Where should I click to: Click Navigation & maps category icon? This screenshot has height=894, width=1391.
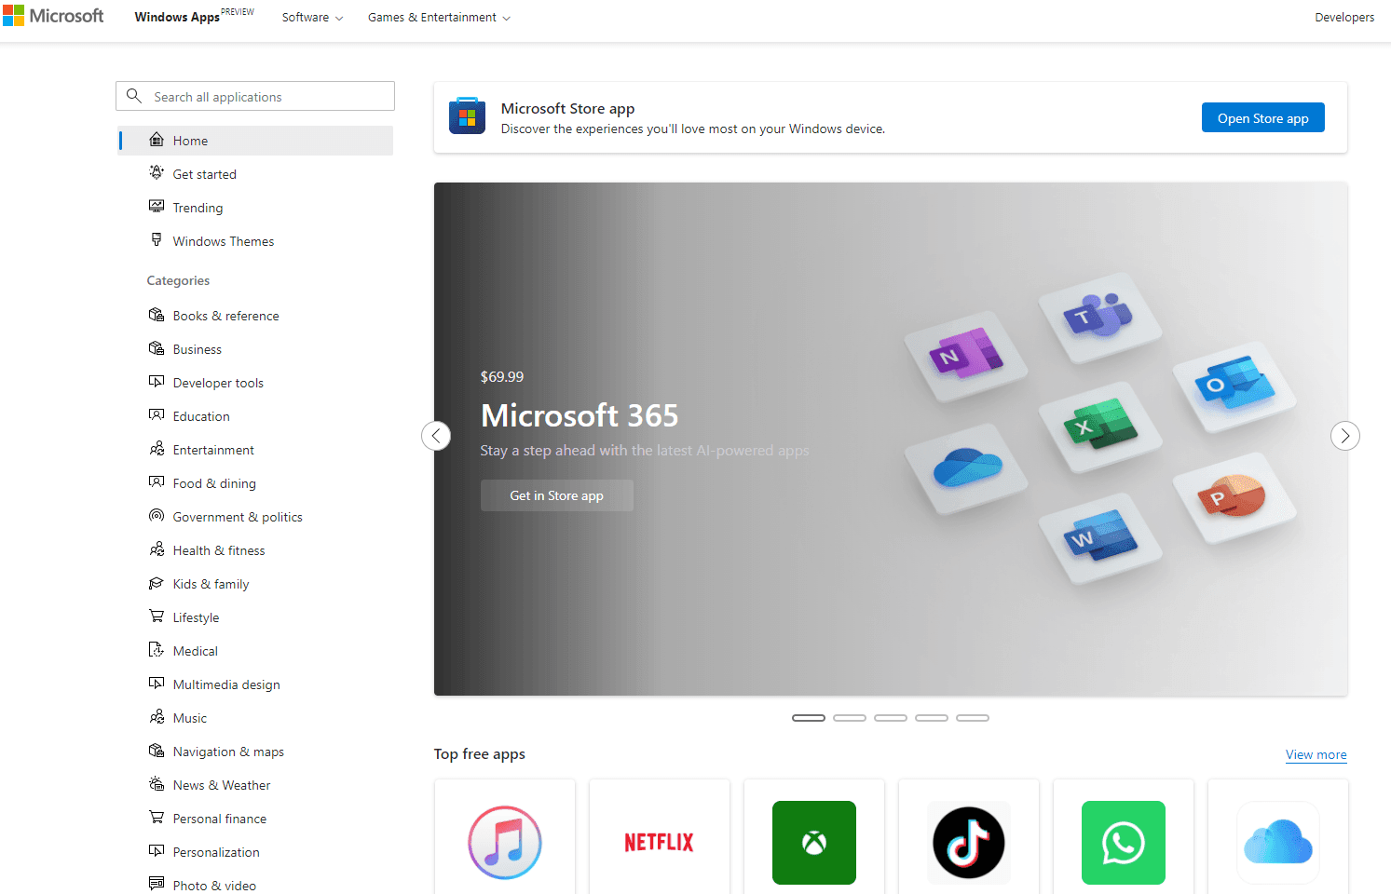click(157, 751)
